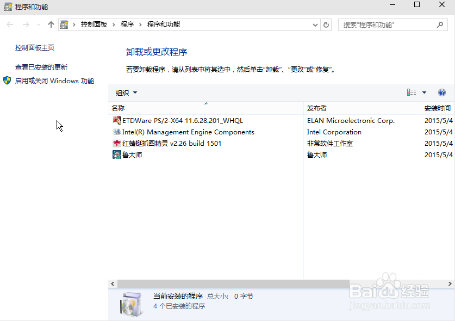The height and width of the screenshot is (321, 455).
Task: Select Intel(R) Management Engine Components entry
Action: (x=188, y=132)
